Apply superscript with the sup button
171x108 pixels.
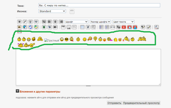[x=63, y=27]
